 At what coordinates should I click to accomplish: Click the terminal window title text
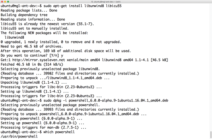(106, 2)
